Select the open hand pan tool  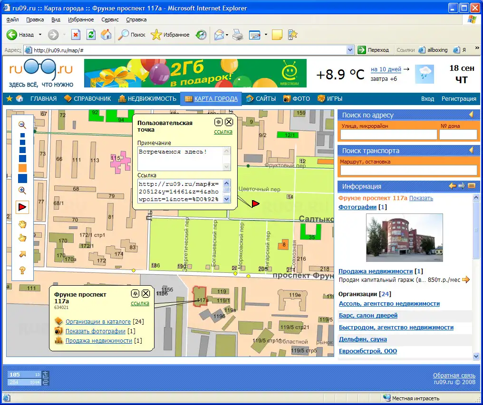click(x=22, y=224)
